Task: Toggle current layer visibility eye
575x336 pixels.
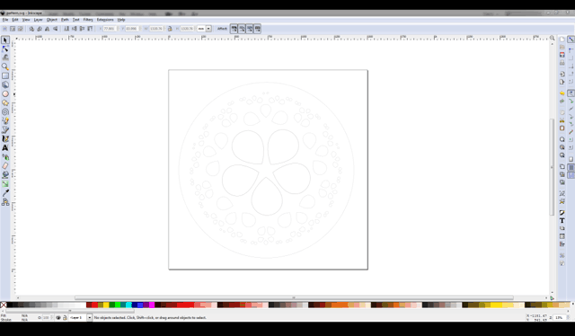Action: tap(57, 318)
